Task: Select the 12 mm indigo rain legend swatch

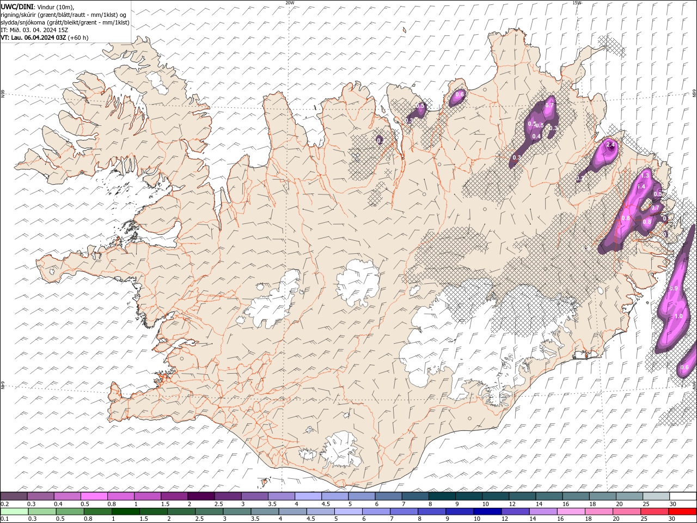Action: 515,511
